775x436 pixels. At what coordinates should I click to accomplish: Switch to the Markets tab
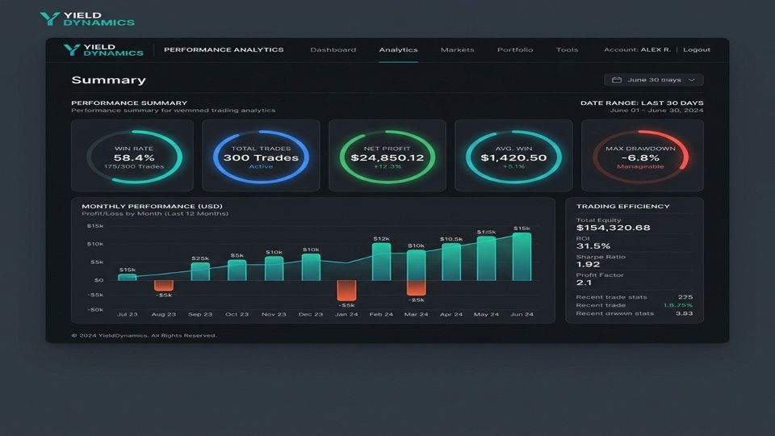pos(457,49)
